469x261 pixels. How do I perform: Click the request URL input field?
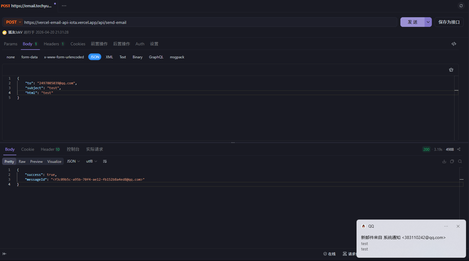pos(209,22)
